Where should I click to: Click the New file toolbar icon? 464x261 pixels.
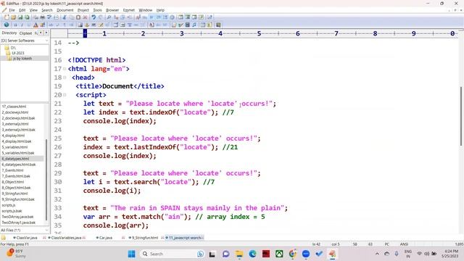[7, 17]
